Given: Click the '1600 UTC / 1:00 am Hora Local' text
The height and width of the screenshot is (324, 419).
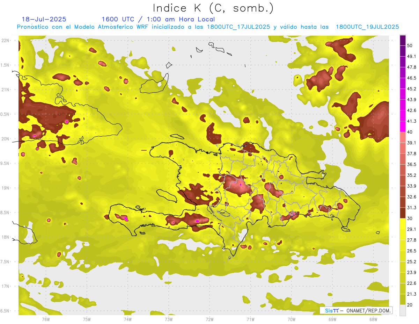Looking at the screenshot, I should 158,19.
